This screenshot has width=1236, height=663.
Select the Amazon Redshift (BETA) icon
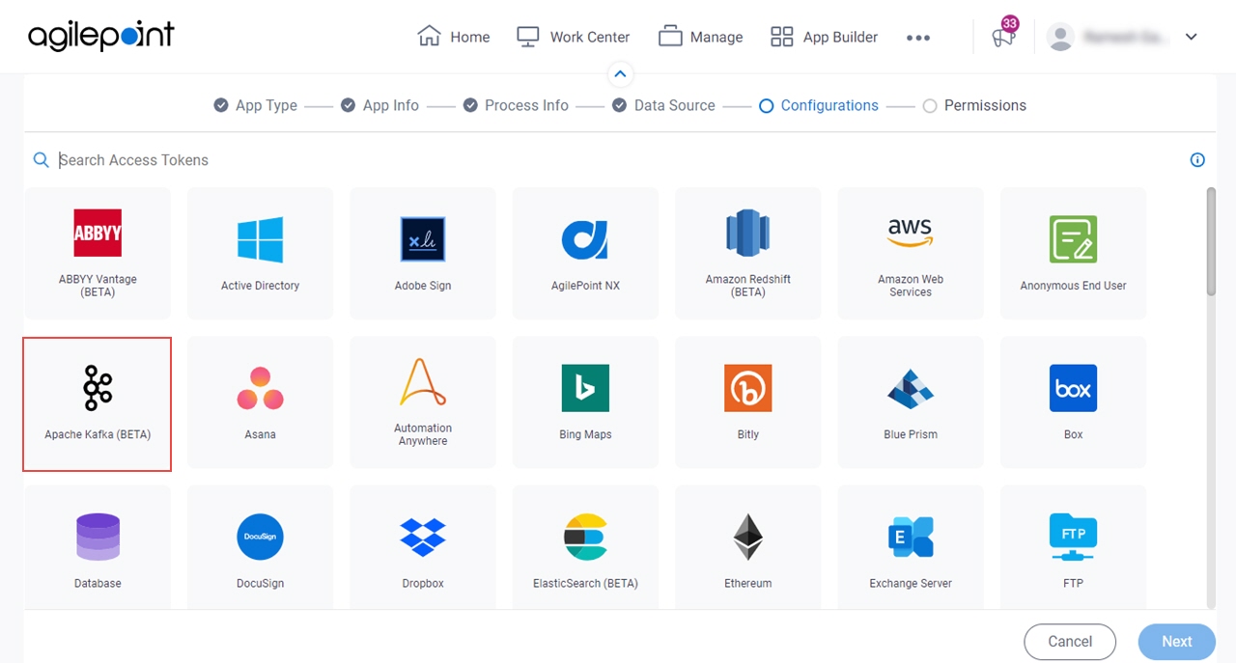tap(748, 234)
